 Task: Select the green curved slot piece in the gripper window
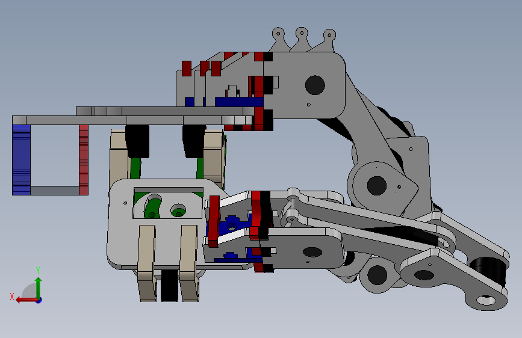click(153, 207)
